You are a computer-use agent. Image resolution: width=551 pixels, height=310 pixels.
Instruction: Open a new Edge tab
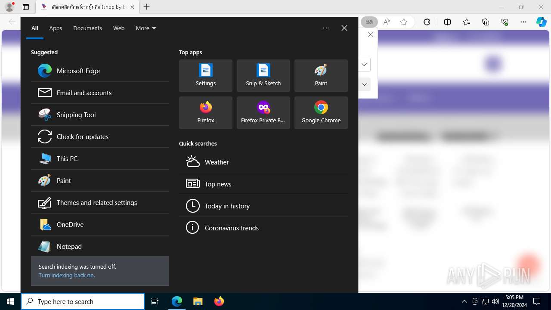(x=147, y=7)
